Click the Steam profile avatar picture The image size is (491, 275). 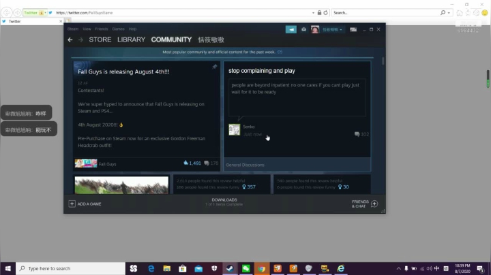pos(315,29)
